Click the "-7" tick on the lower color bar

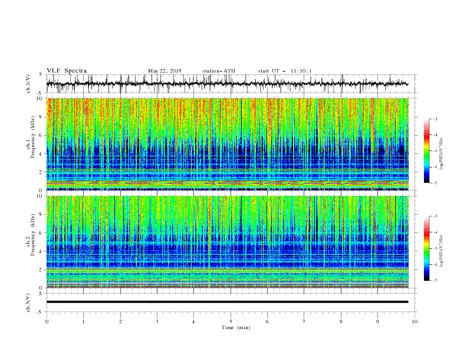point(435,280)
